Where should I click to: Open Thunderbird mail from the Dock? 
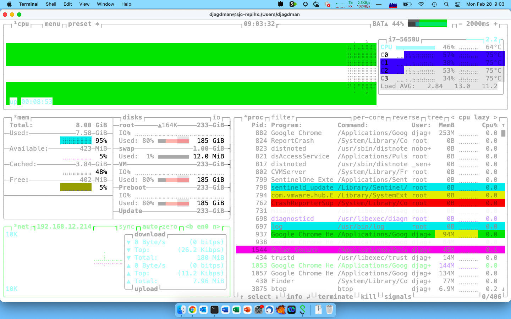coord(269,310)
